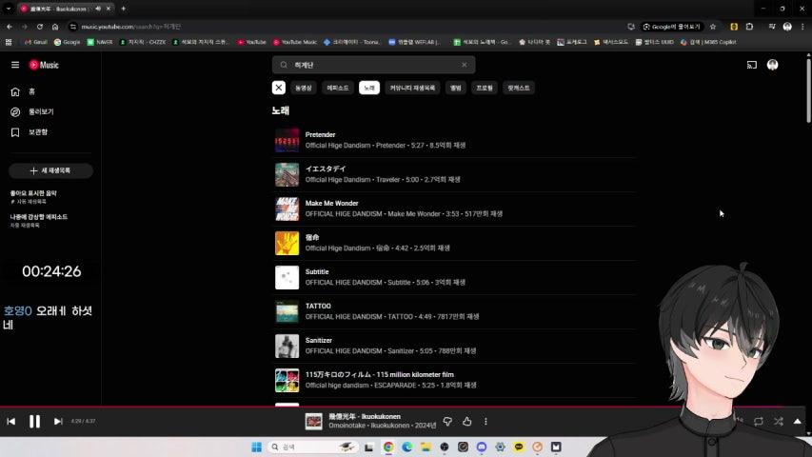Create a new playlist
The image size is (812, 457).
point(50,170)
